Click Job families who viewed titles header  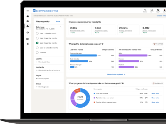[130, 50]
